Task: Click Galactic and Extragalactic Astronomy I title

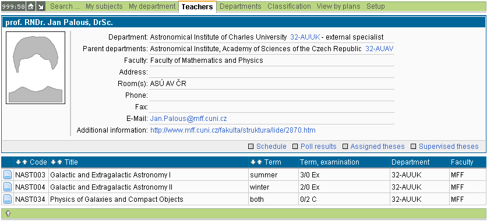Action: coord(111,175)
